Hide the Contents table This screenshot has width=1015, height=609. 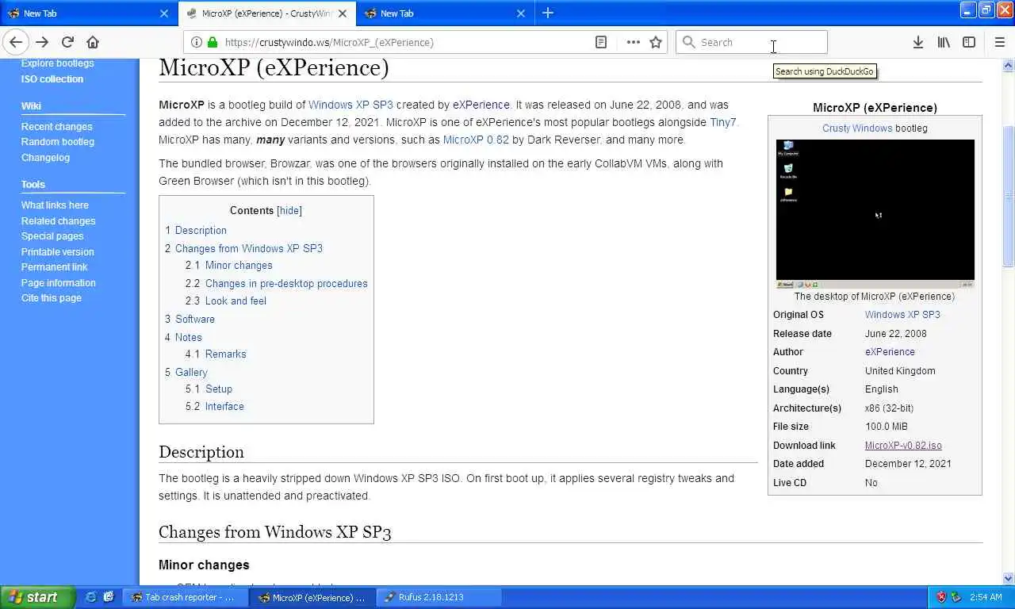tap(289, 210)
